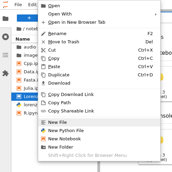Select New Python File

tap(99, 131)
